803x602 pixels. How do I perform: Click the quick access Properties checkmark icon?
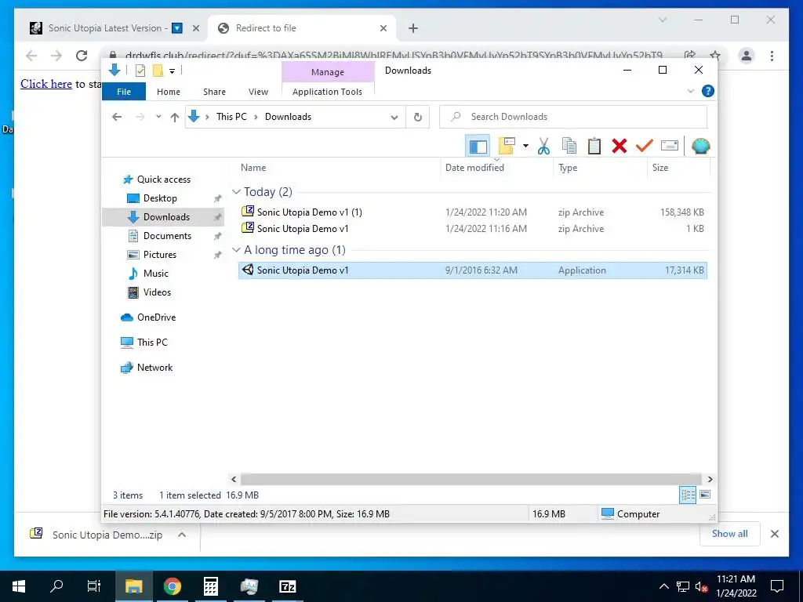(140, 71)
